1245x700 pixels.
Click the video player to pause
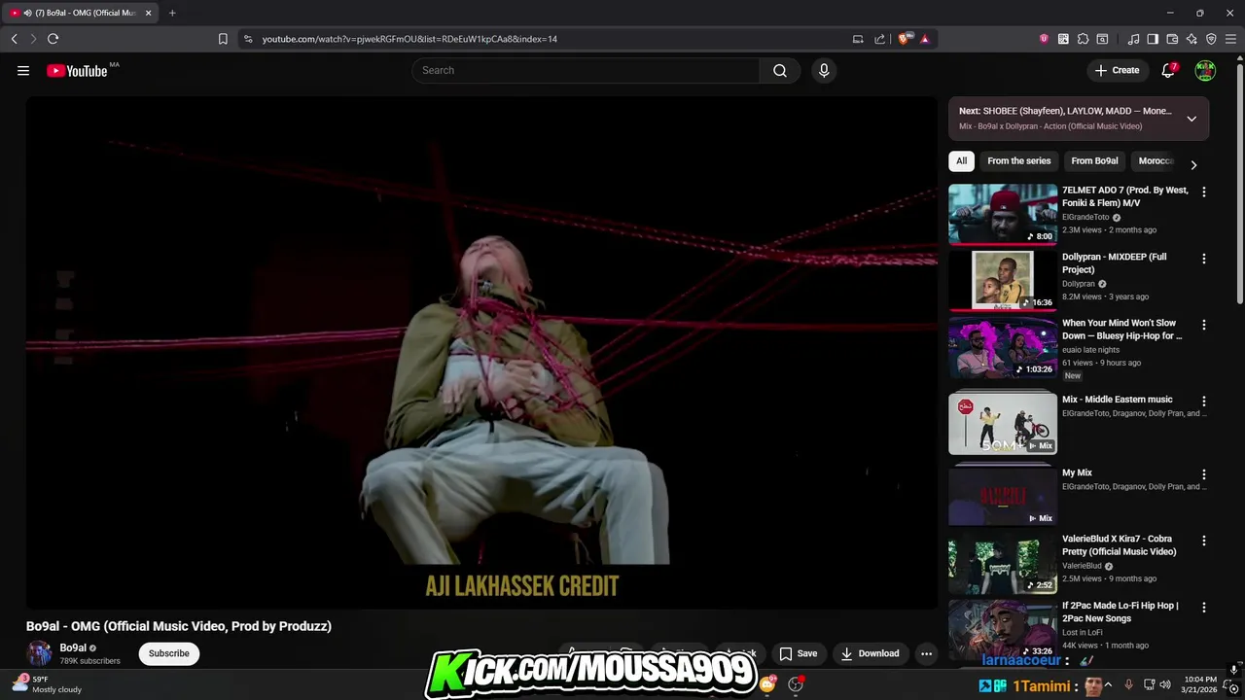(x=482, y=353)
